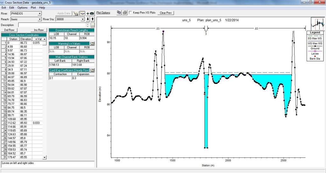Click the description field spinner arrows
Image resolution: width=326 pixels, height=173 pixels.
tap(88, 25)
